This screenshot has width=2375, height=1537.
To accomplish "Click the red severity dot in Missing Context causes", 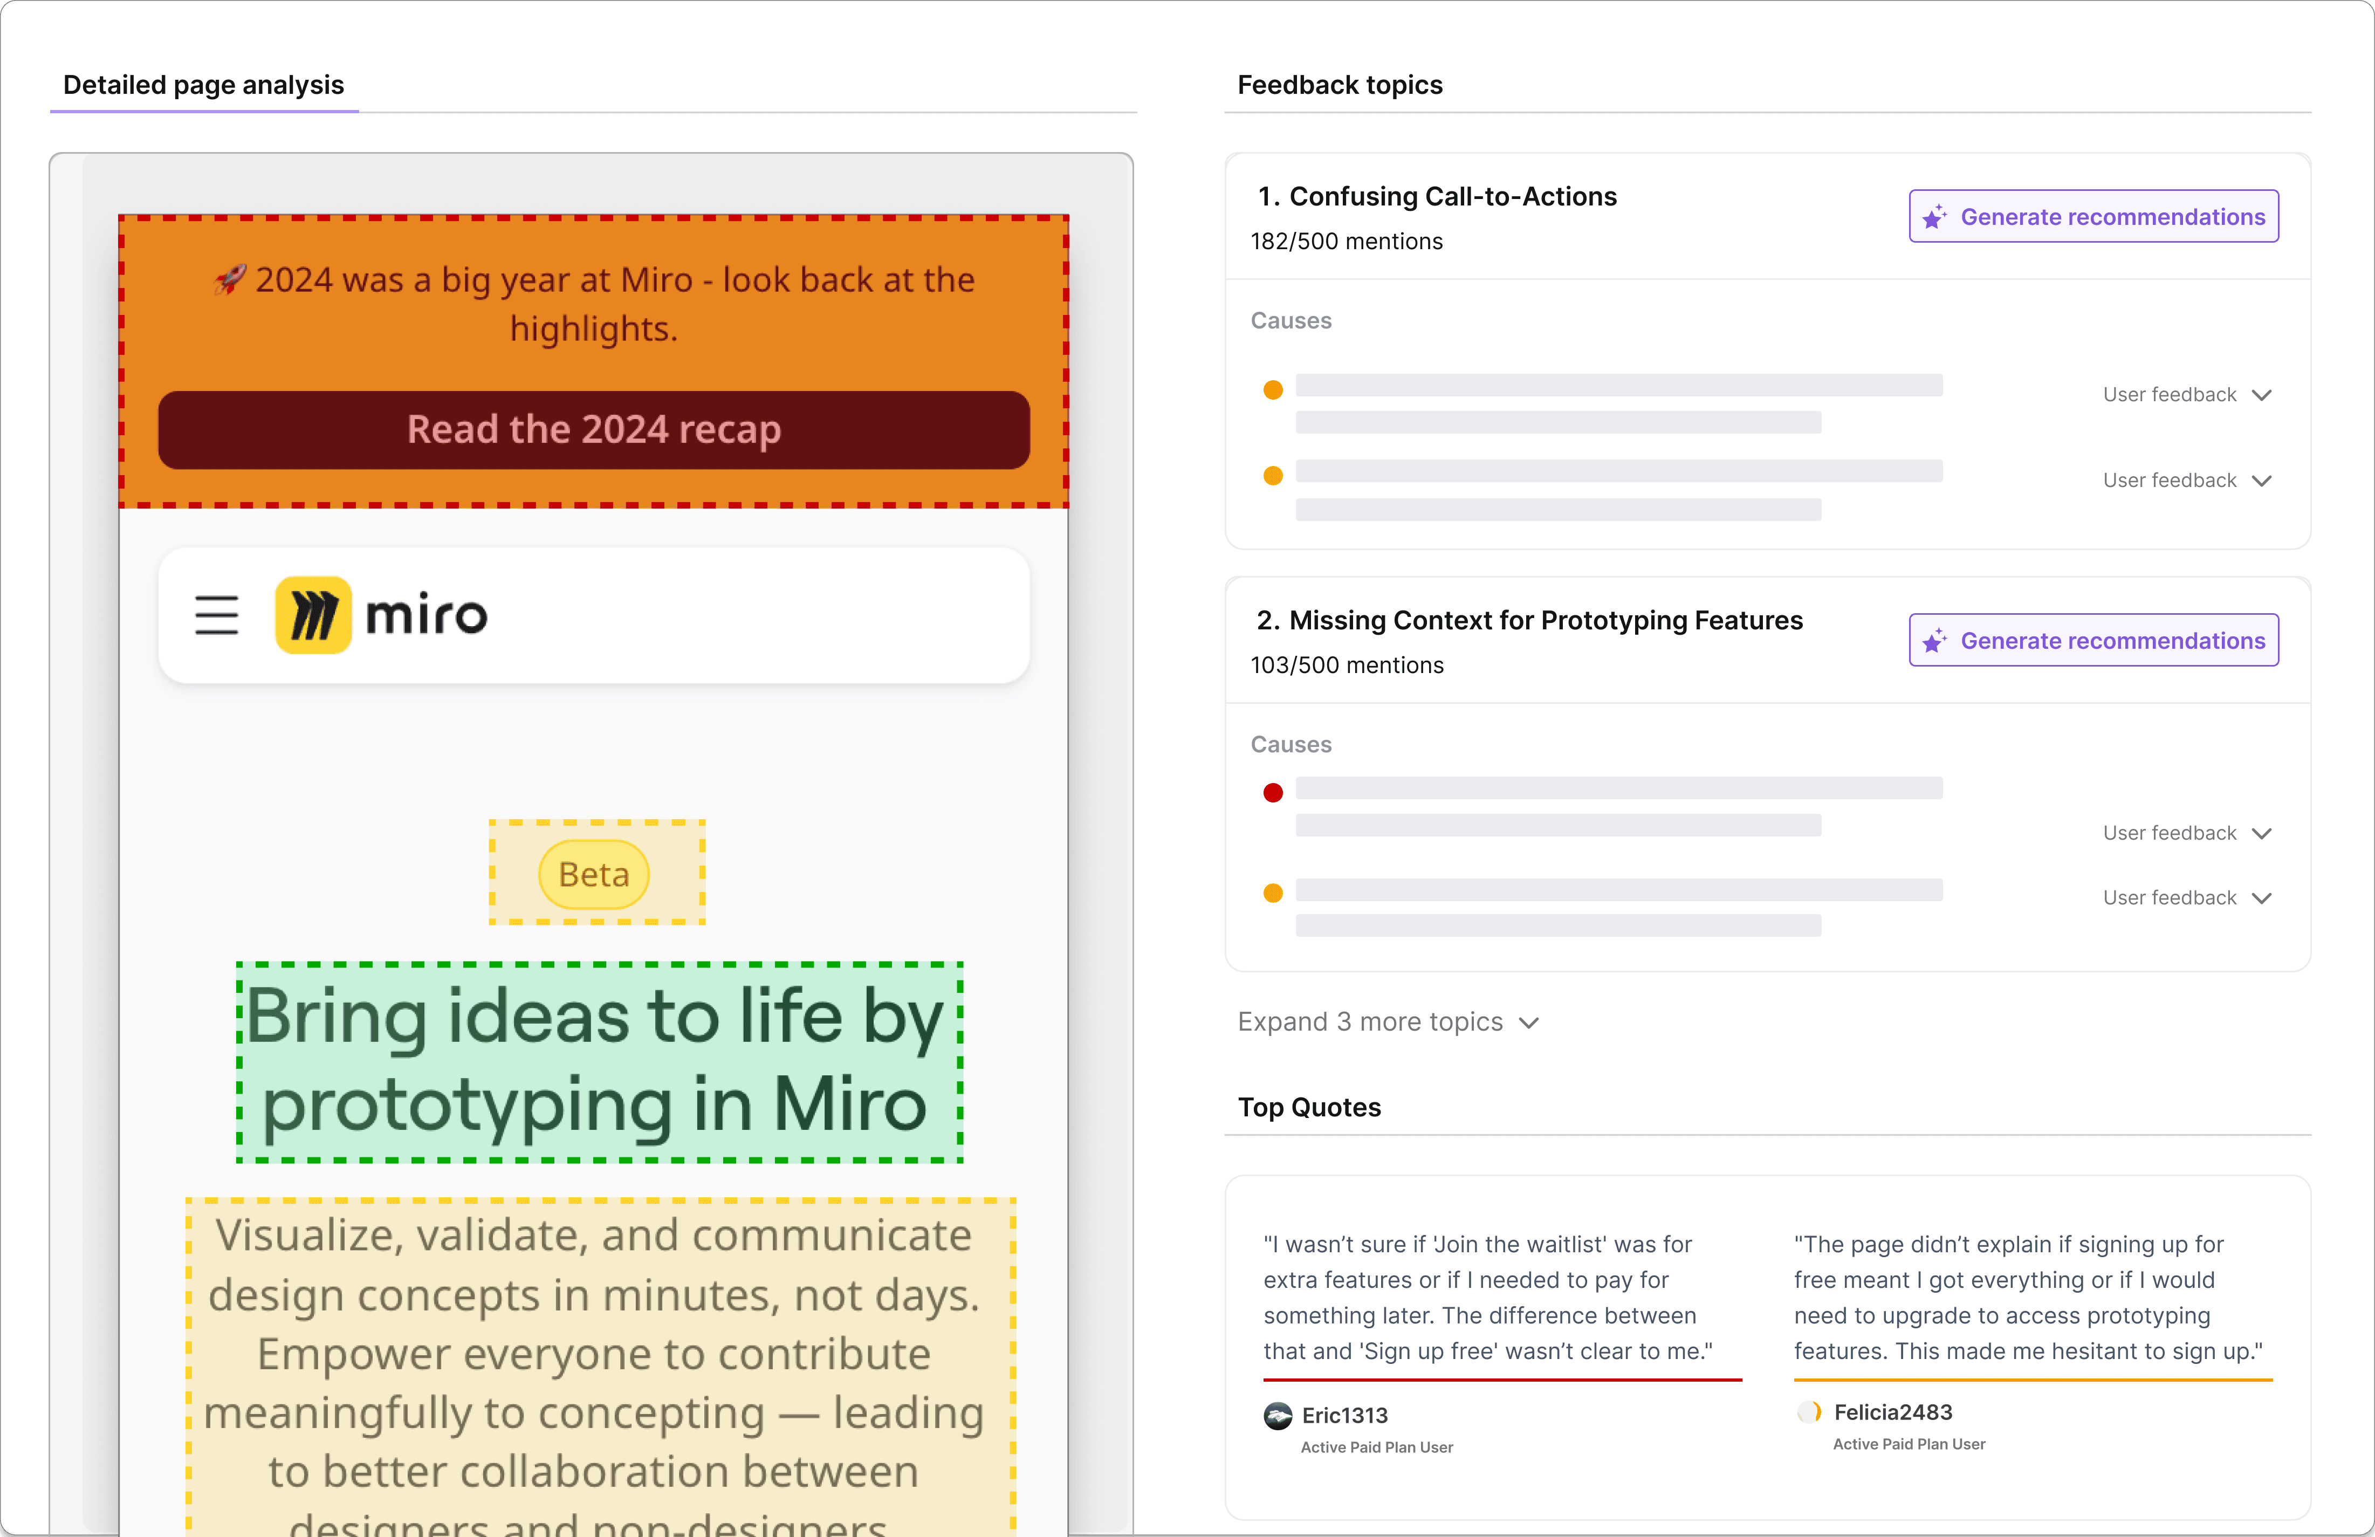I will click(x=1272, y=792).
